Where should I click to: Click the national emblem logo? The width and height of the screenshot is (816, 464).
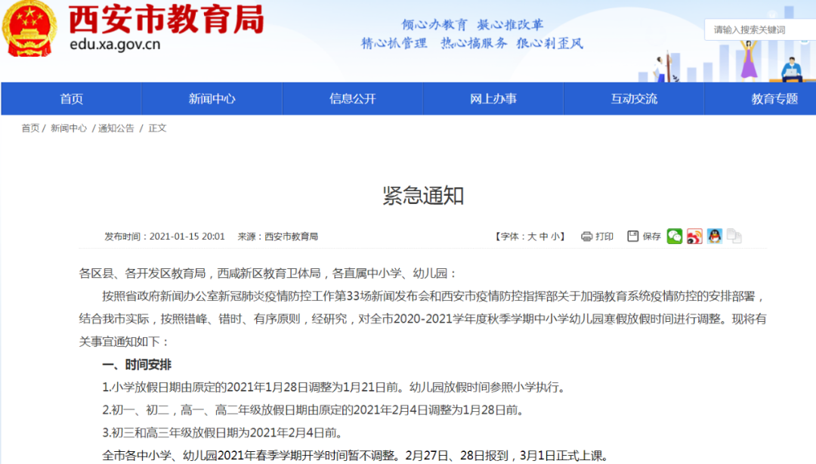pyautogui.click(x=29, y=29)
